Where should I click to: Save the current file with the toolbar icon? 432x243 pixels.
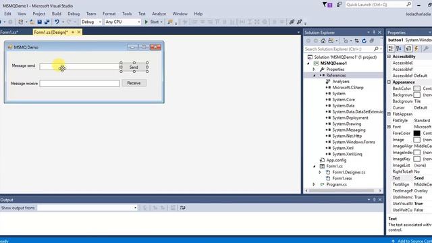(x=39, y=22)
